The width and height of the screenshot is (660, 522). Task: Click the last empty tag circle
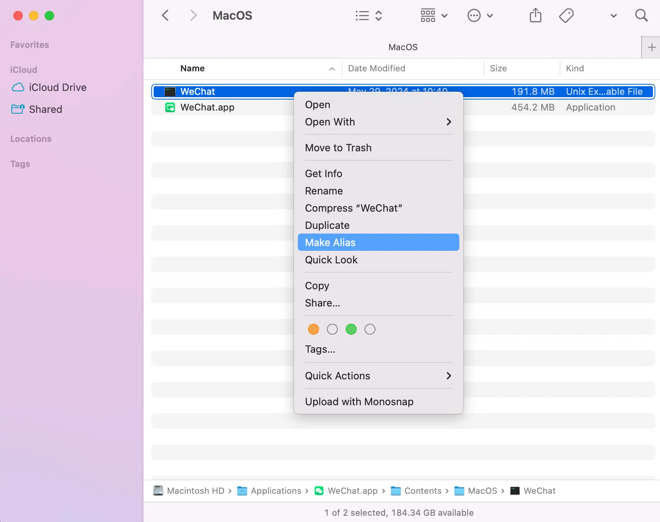pyautogui.click(x=370, y=329)
